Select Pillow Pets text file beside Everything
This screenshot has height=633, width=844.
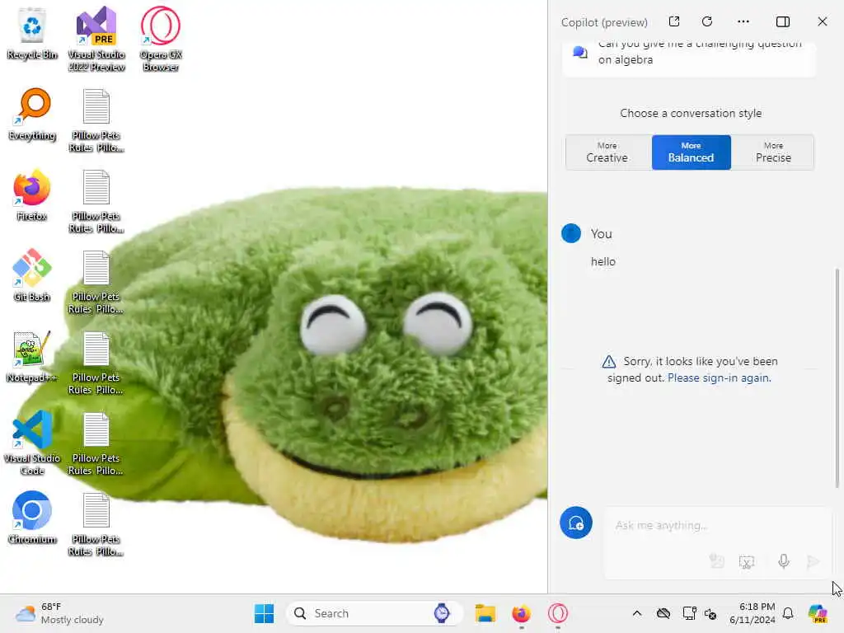[96, 120]
